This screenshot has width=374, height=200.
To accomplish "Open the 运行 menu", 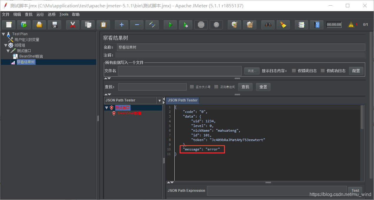I will click(x=40, y=14).
